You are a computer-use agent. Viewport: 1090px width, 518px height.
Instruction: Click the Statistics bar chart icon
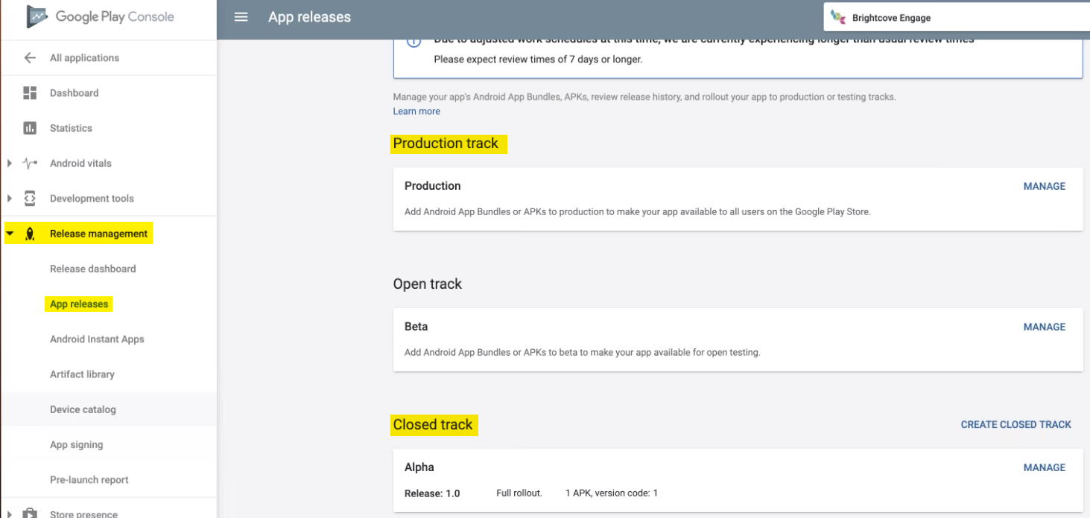point(30,128)
